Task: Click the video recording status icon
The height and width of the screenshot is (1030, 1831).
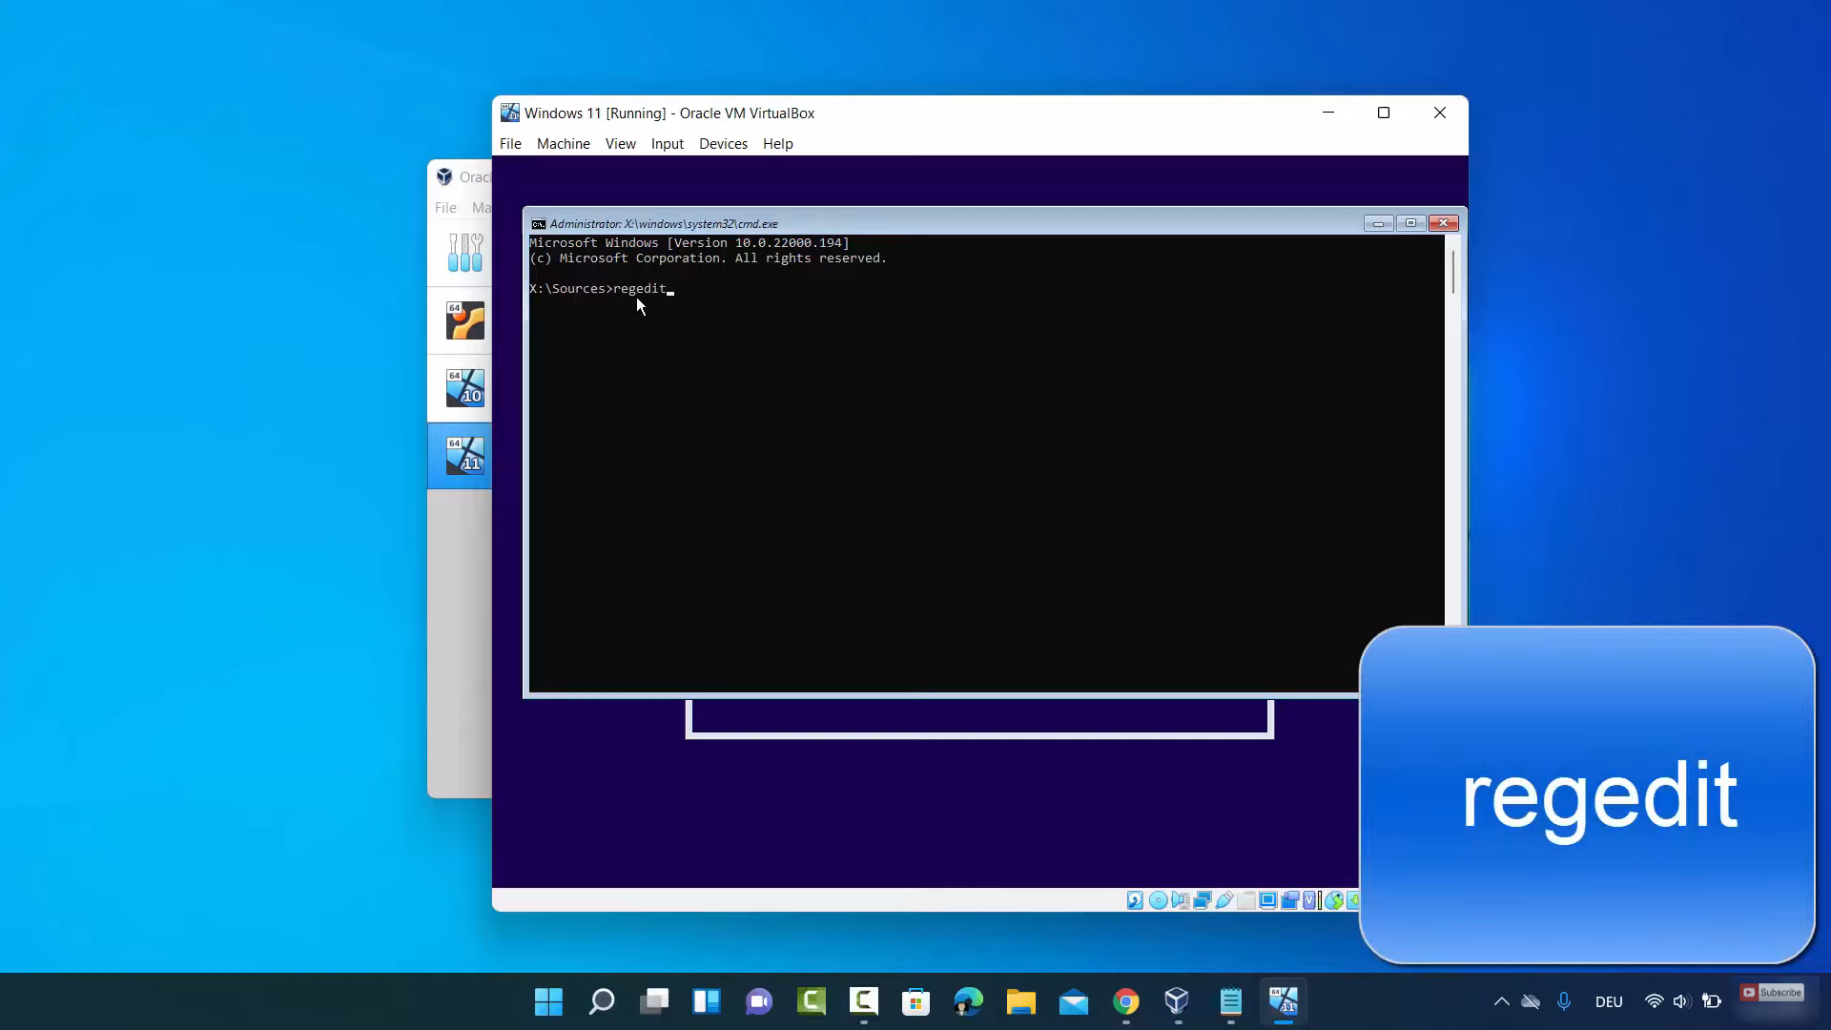Action: click(1290, 900)
